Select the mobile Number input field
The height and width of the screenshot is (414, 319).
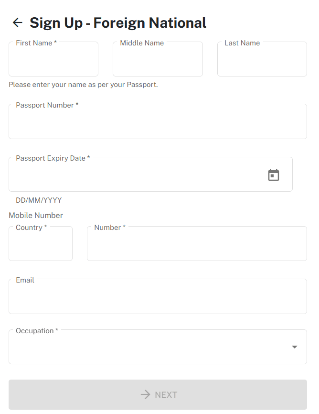[x=197, y=243]
